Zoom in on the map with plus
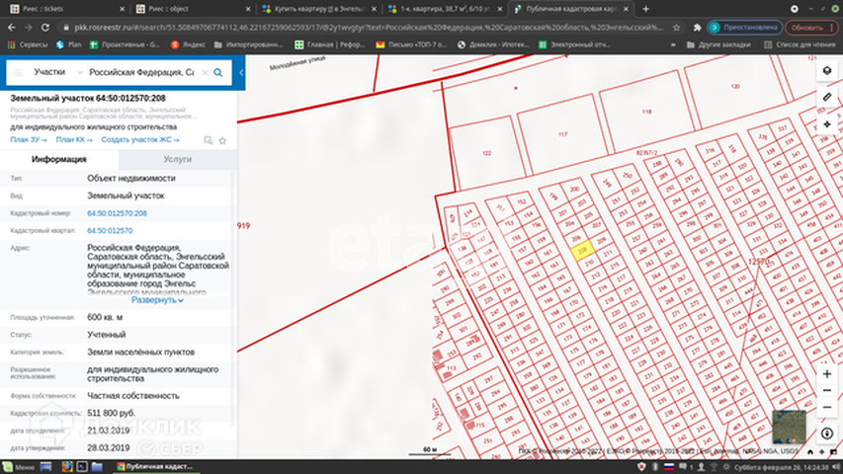843x474 pixels. [x=827, y=373]
